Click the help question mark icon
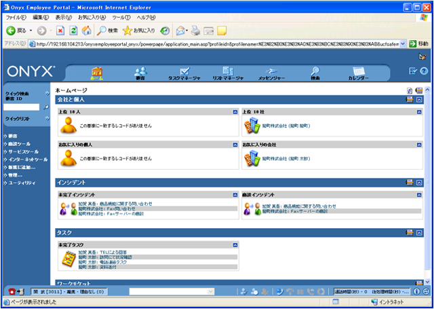This screenshot has width=434, height=309. [x=425, y=71]
